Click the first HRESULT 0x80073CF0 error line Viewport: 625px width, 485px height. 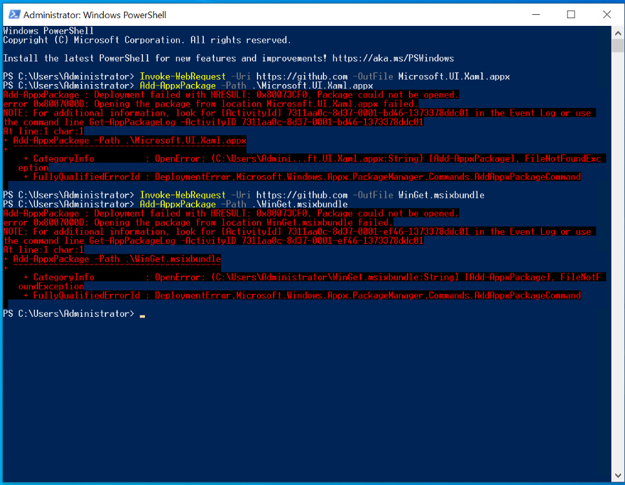coord(230,94)
